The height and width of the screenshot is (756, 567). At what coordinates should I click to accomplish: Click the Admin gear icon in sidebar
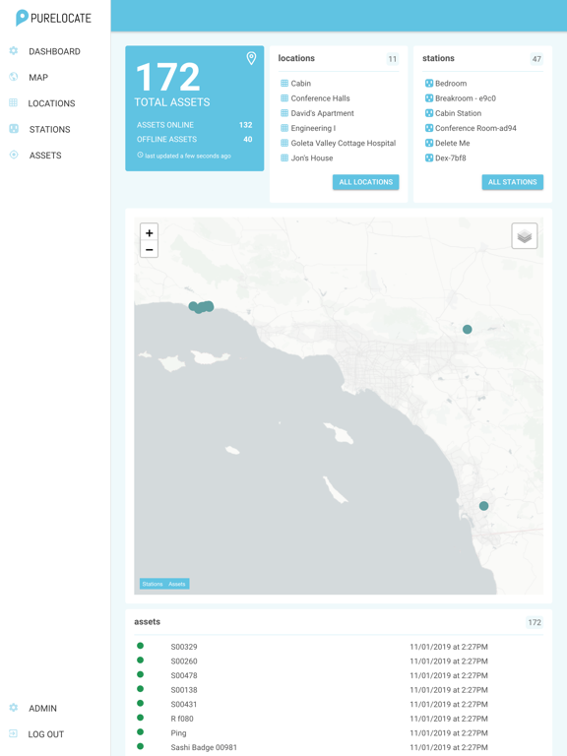point(14,708)
